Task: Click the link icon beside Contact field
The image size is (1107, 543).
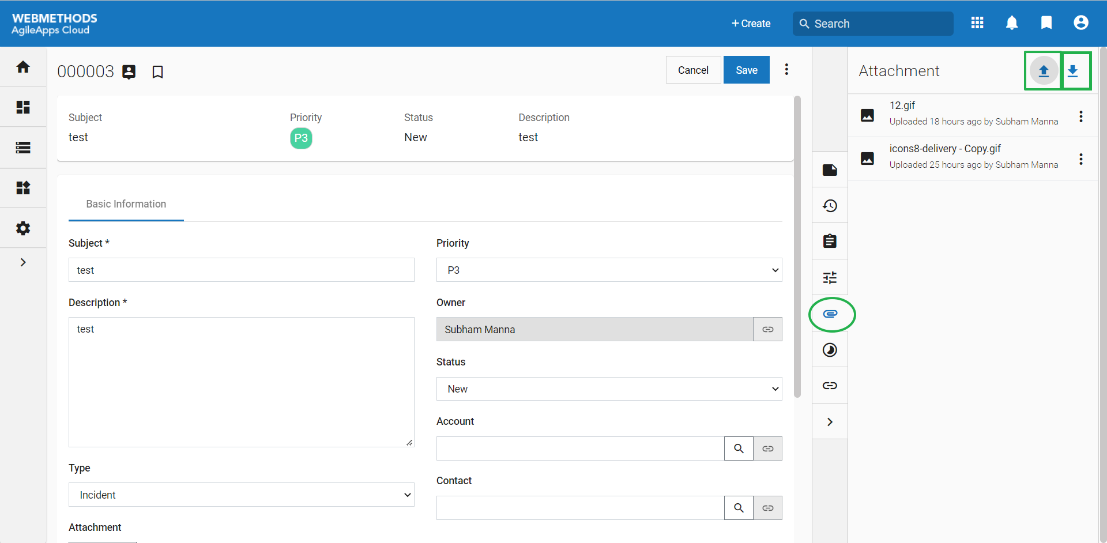Action: (x=768, y=508)
